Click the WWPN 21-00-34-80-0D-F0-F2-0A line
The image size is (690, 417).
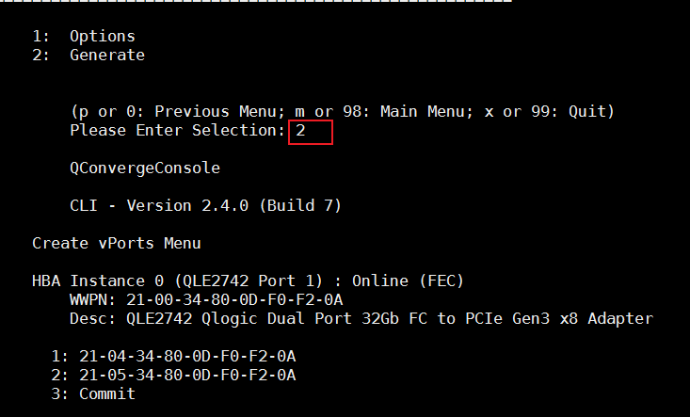(206, 300)
